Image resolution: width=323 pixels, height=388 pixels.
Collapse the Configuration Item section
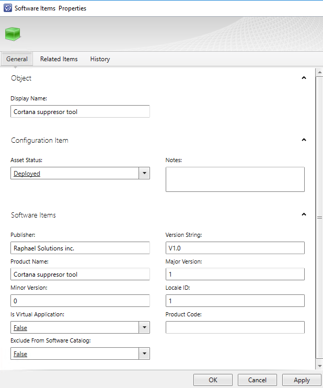coord(304,140)
